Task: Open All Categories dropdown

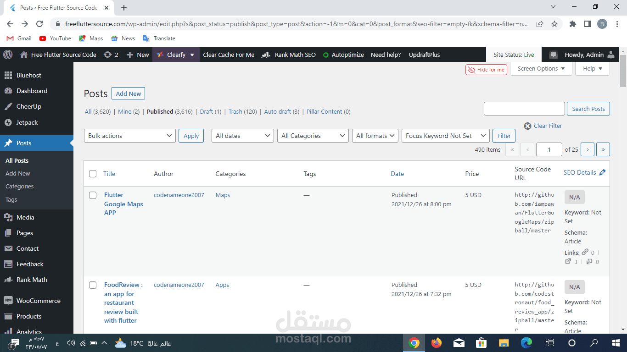Action: pyautogui.click(x=313, y=136)
